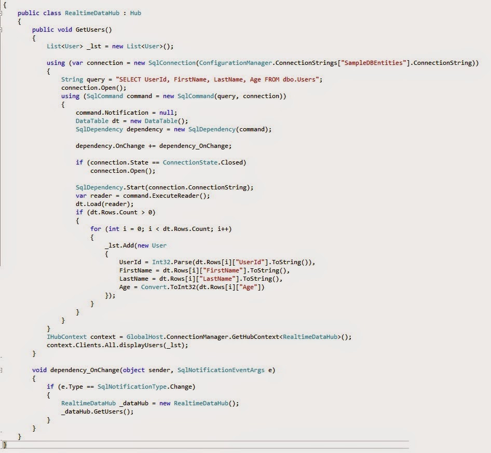Click the "FirstName" string in FirstName assignment
491x453 pixels.
[x=223, y=270]
